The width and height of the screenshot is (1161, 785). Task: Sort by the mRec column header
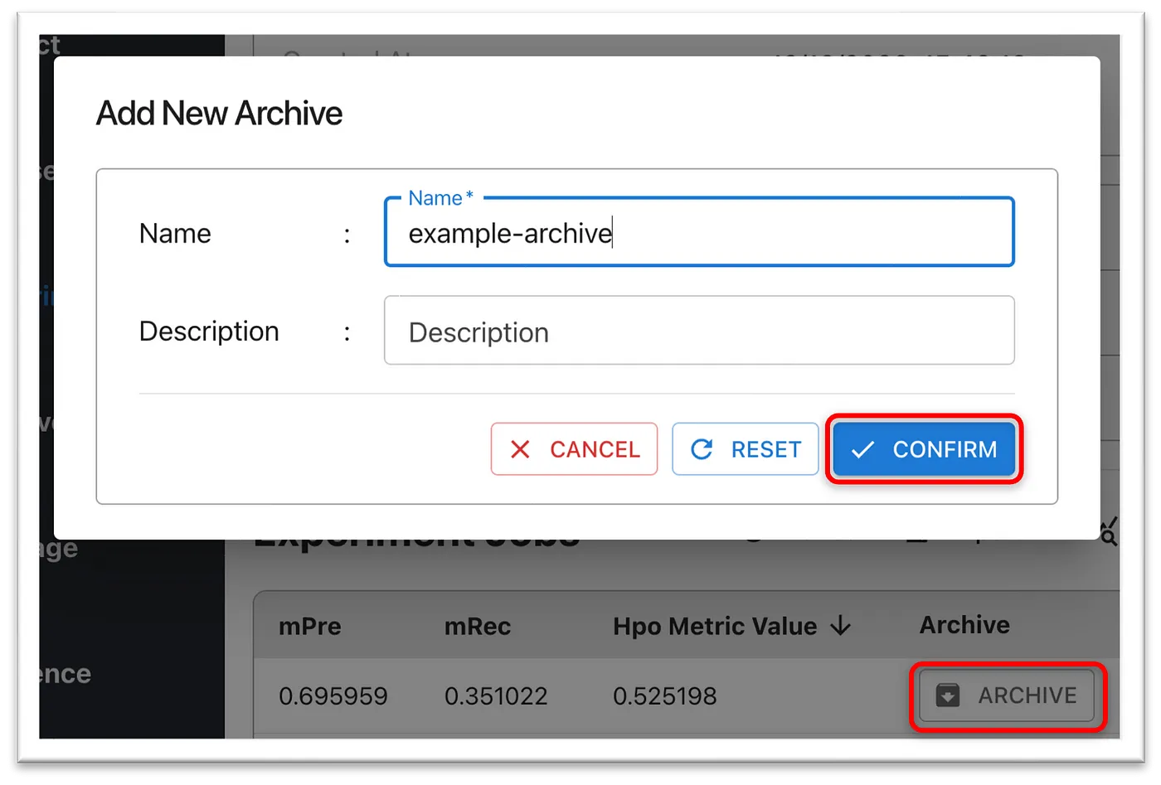(477, 626)
